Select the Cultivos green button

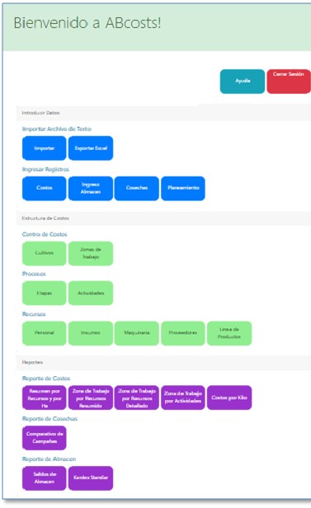tap(44, 253)
